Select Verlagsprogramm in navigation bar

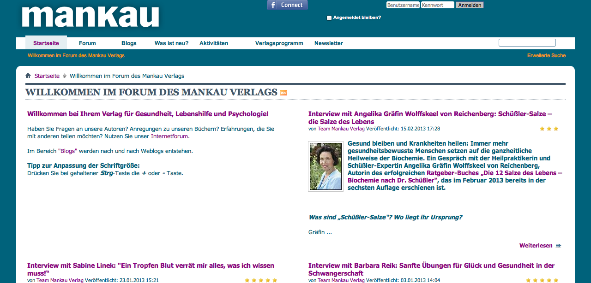point(279,43)
